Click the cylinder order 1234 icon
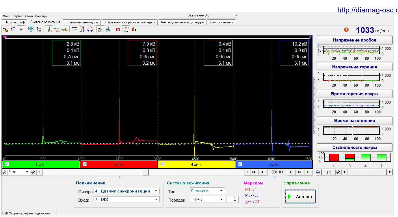The height and width of the screenshot is (217, 398). (x=38, y=29)
